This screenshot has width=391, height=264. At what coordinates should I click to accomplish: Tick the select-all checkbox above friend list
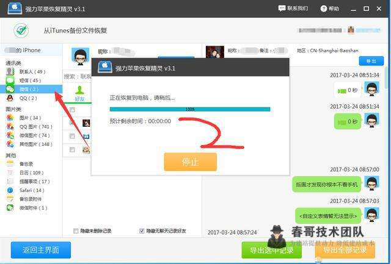(72, 110)
